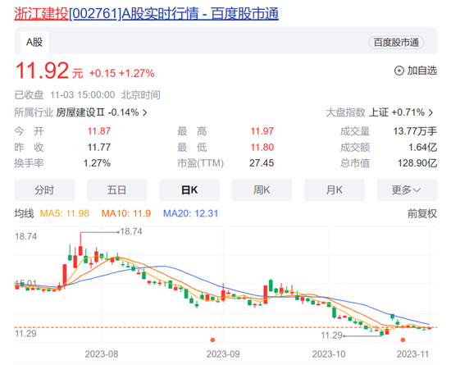Switch to 周K chart tab

(262, 189)
